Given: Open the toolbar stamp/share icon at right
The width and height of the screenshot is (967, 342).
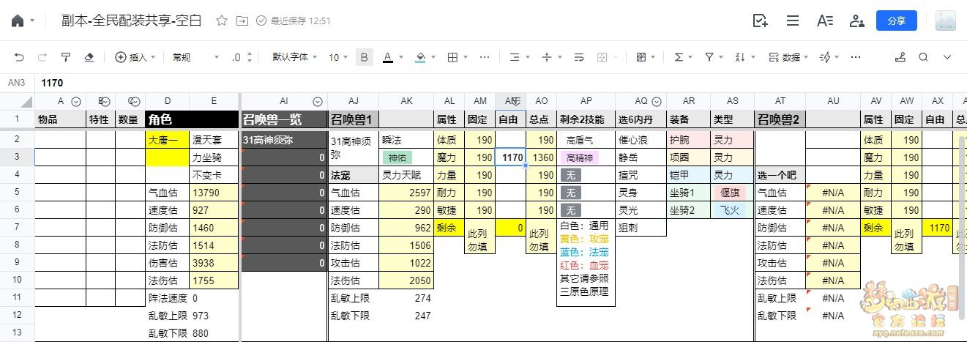Looking at the screenshot, I should (x=900, y=56).
